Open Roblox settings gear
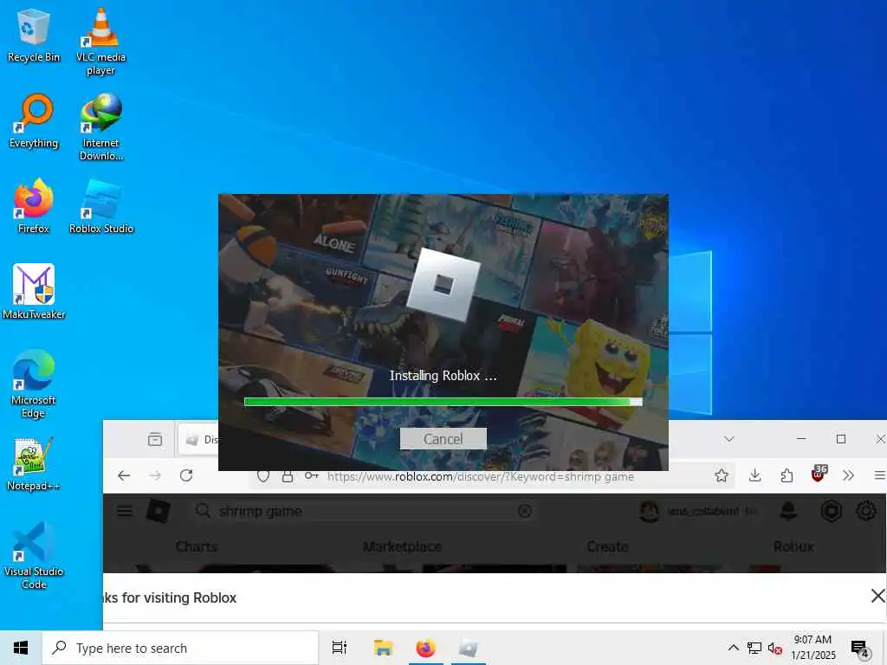 pyautogui.click(x=866, y=511)
